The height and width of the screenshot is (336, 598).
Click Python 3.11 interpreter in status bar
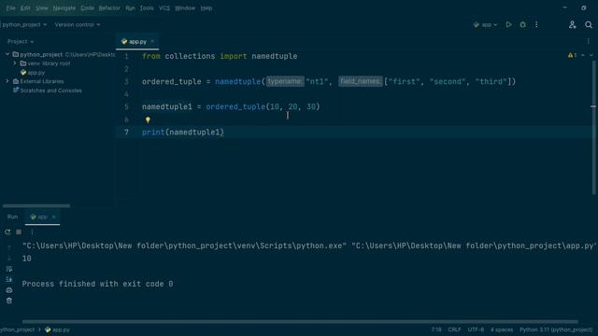click(x=556, y=329)
